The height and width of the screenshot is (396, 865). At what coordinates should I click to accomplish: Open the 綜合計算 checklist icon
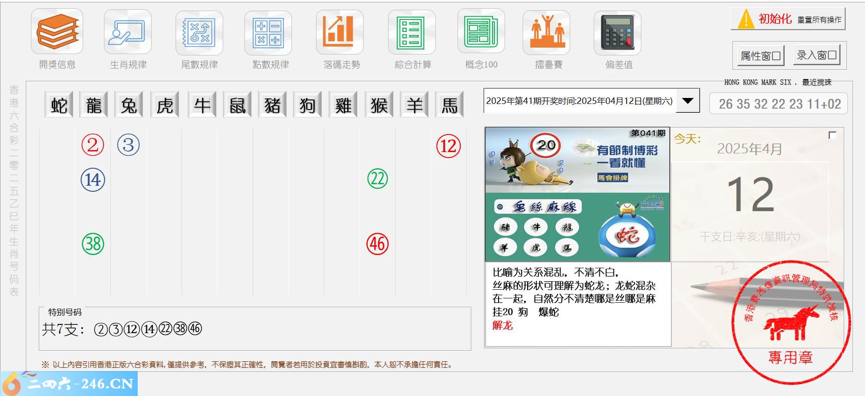(412, 32)
